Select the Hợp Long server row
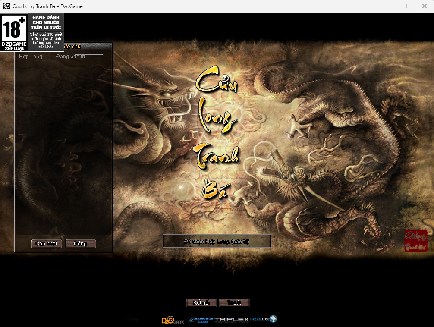This screenshot has height=327, width=434. tap(61, 57)
